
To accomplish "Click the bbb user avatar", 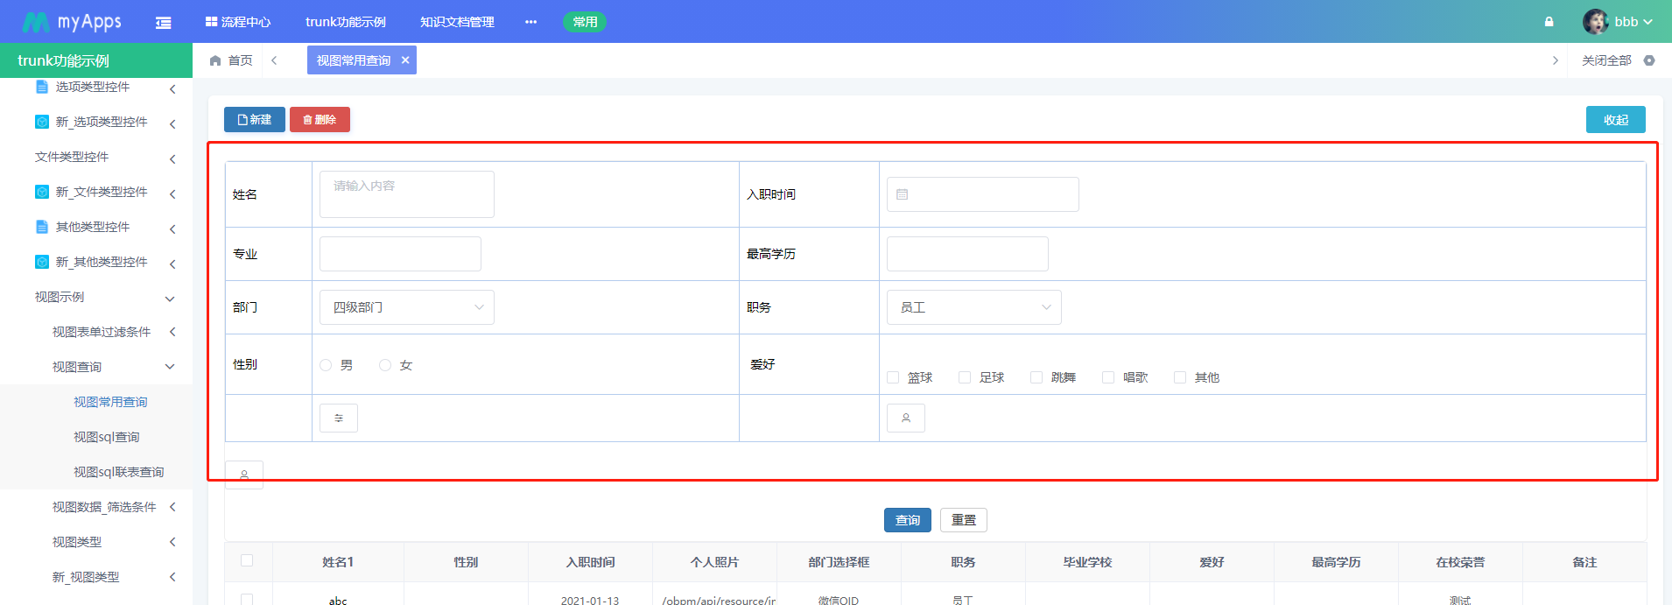I will 1595,22.
